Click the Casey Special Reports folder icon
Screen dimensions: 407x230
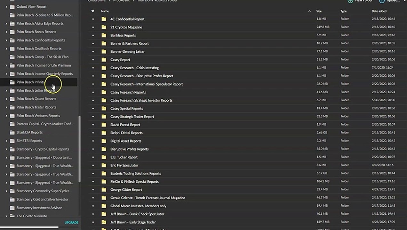tap(104, 109)
